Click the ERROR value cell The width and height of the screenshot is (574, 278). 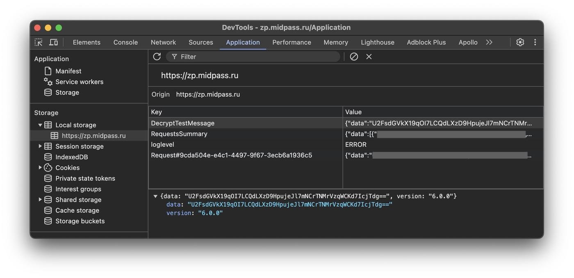(443, 144)
